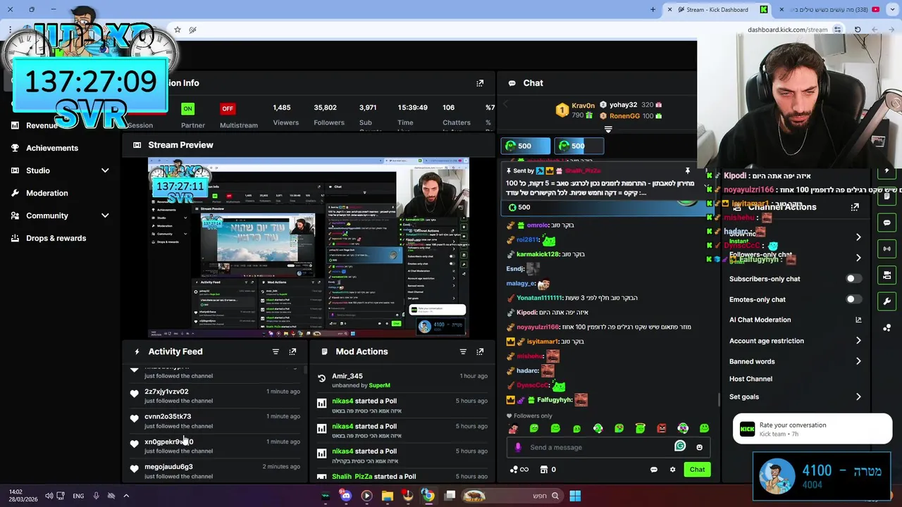The height and width of the screenshot is (507, 902).
Task: Open the emoji picker in chat input
Action: [699, 447]
